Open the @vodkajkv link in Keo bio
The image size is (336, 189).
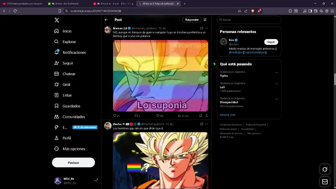click(x=235, y=52)
